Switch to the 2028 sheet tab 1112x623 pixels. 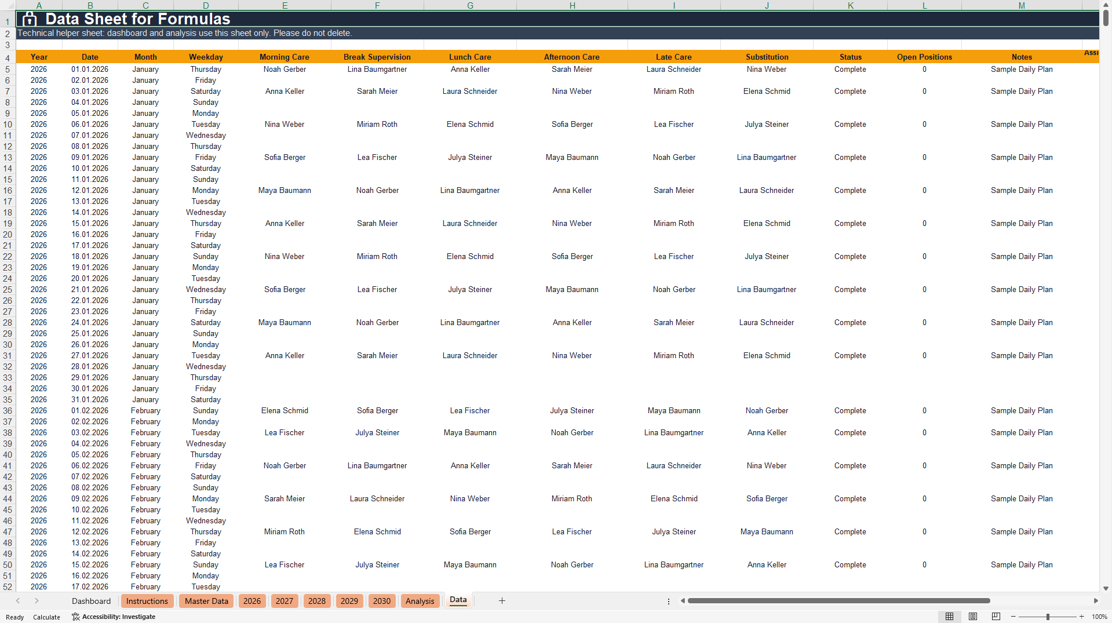pyautogui.click(x=316, y=601)
